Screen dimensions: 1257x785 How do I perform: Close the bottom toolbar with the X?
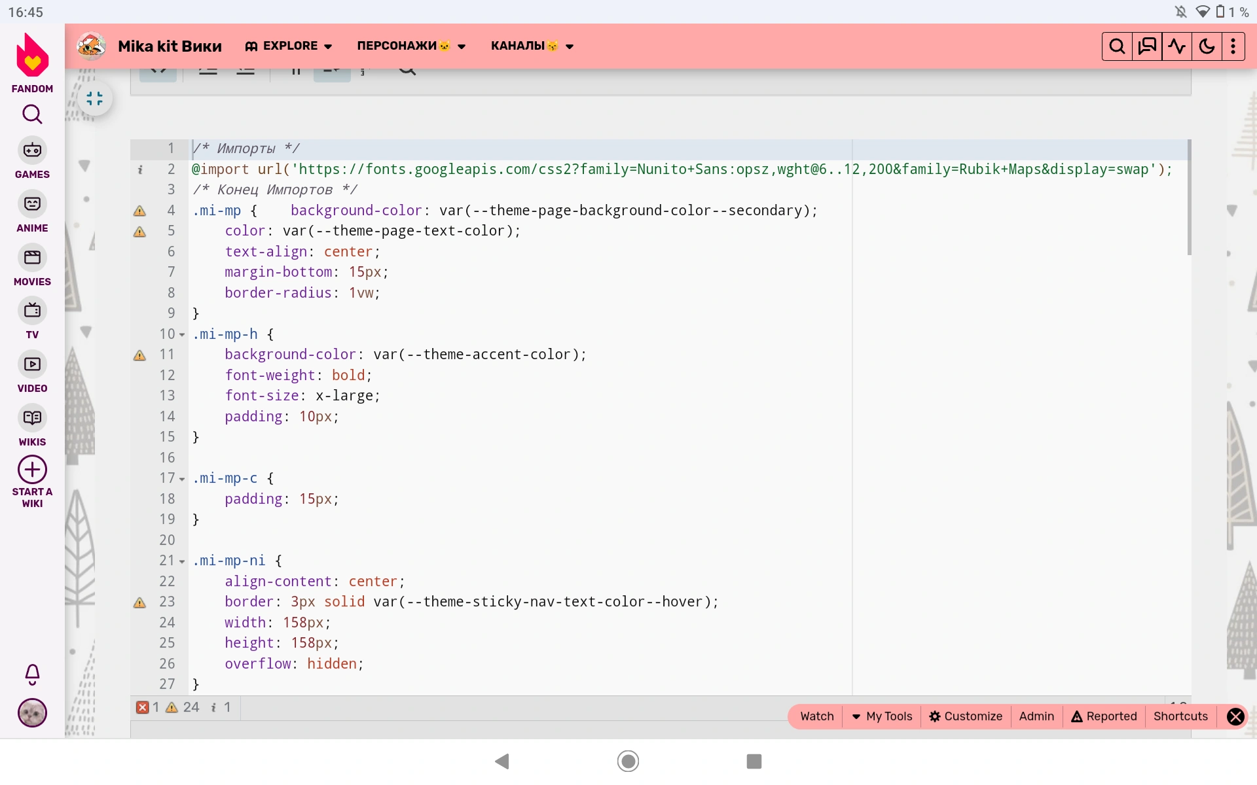click(1235, 716)
